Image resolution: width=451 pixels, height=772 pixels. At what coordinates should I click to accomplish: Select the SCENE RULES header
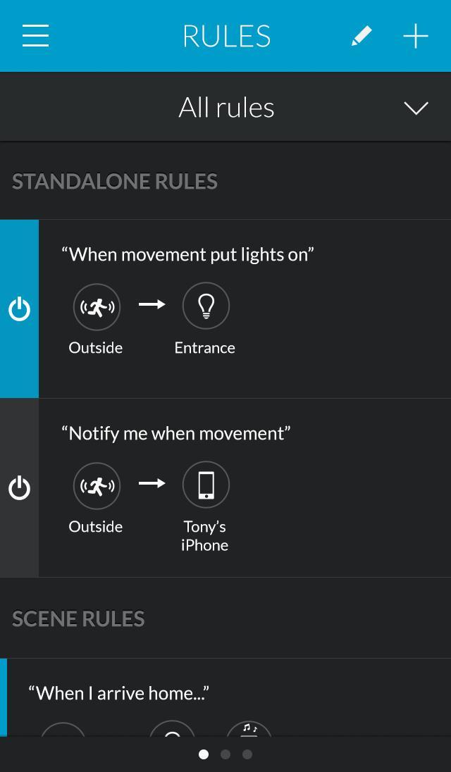78,618
